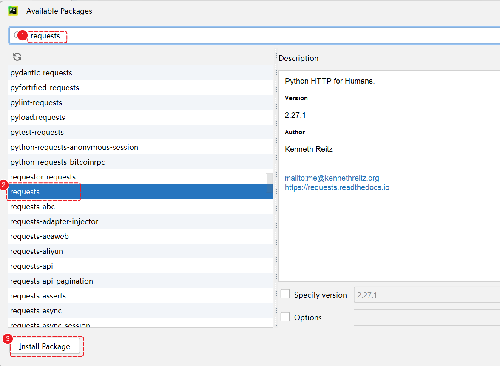The width and height of the screenshot is (500, 366).
Task: Select the pytest-requests package
Action: click(140, 132)
